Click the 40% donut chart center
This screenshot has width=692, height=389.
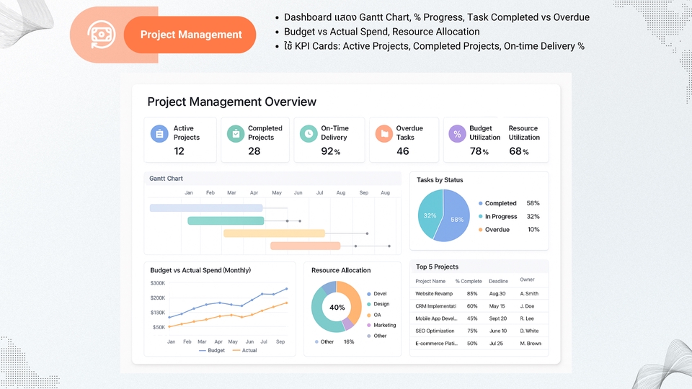[337, 308]
